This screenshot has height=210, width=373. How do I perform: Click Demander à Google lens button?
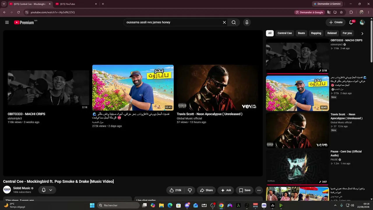tap(309, 12)
